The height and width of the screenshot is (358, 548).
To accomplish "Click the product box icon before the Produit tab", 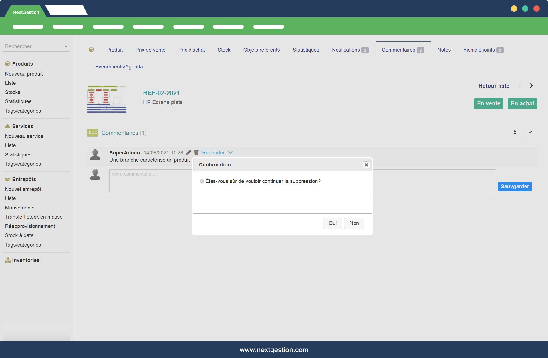I will pos(91,50).
